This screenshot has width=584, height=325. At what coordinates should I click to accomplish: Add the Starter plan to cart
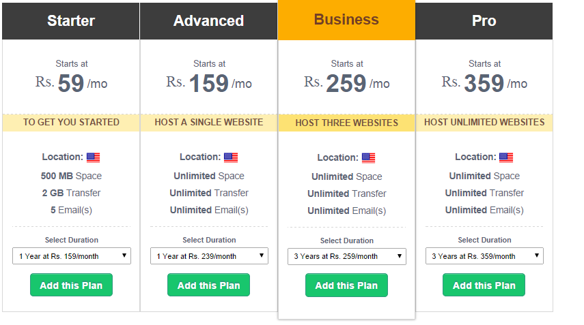(x=71, y=285)
